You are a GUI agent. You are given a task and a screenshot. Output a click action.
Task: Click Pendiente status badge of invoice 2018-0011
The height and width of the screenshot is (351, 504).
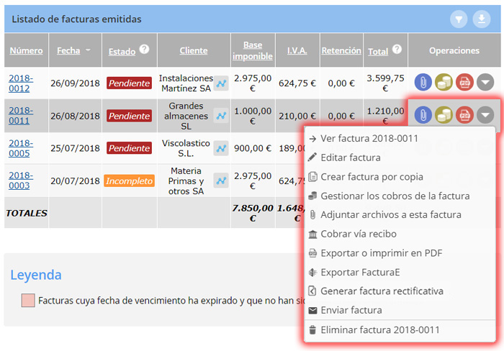point(129,116)
